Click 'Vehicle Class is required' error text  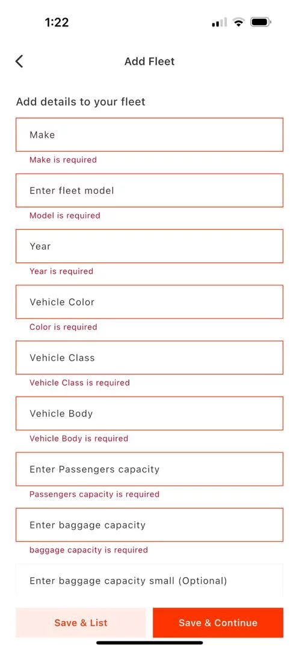click(79, 383)
